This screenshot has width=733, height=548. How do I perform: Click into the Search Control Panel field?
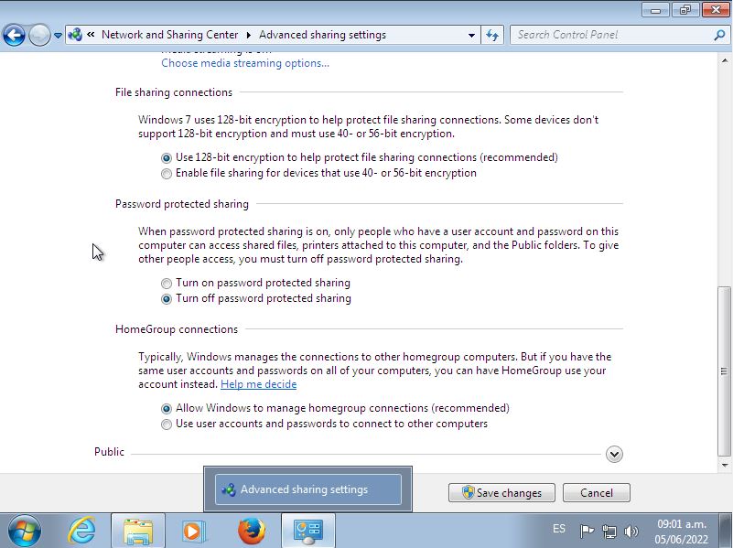point(612,35)
